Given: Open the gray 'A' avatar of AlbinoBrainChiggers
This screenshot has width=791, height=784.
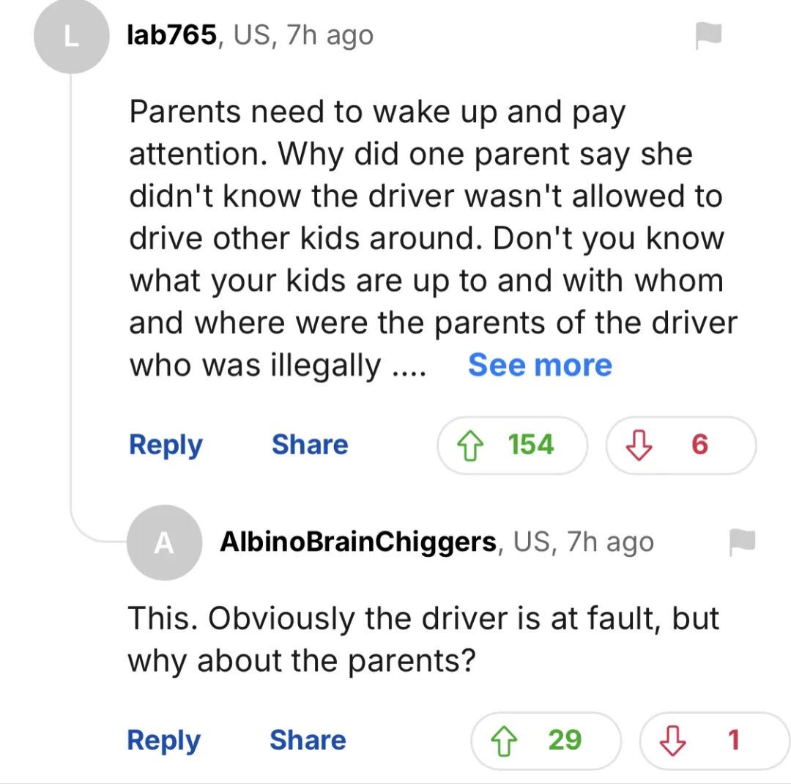Looking at the screenshot, I should (x=164, y=543).
